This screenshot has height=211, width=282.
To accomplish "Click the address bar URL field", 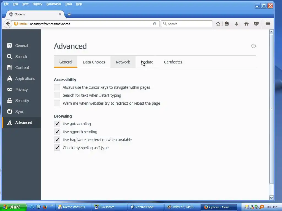I will 90,24.
